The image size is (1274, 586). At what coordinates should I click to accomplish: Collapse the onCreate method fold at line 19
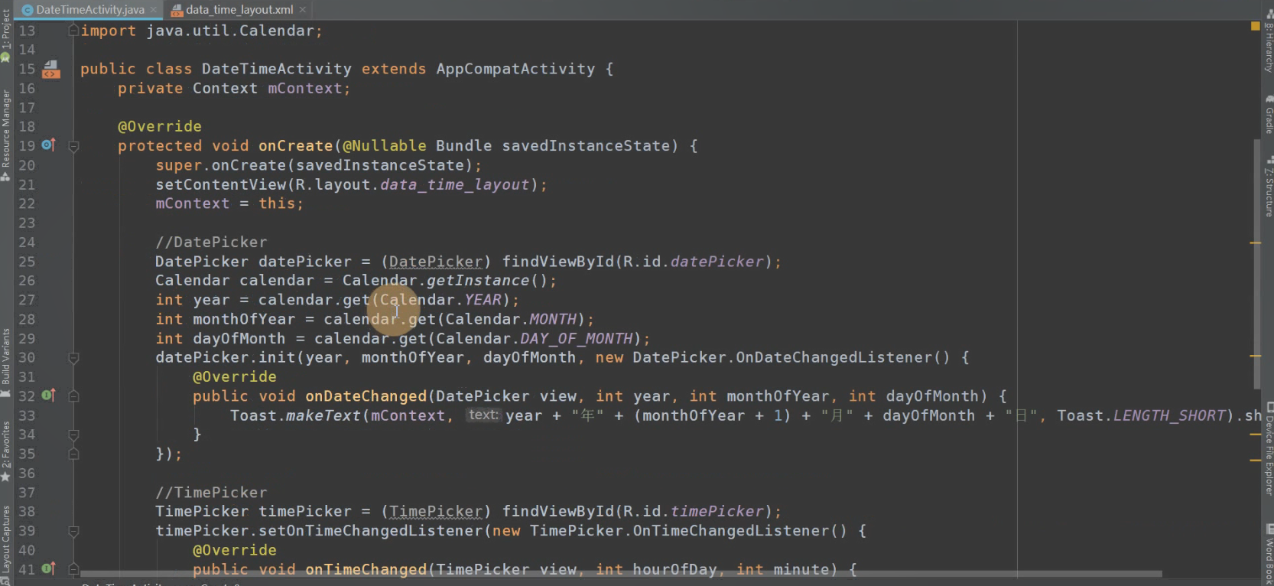point(74,146)
